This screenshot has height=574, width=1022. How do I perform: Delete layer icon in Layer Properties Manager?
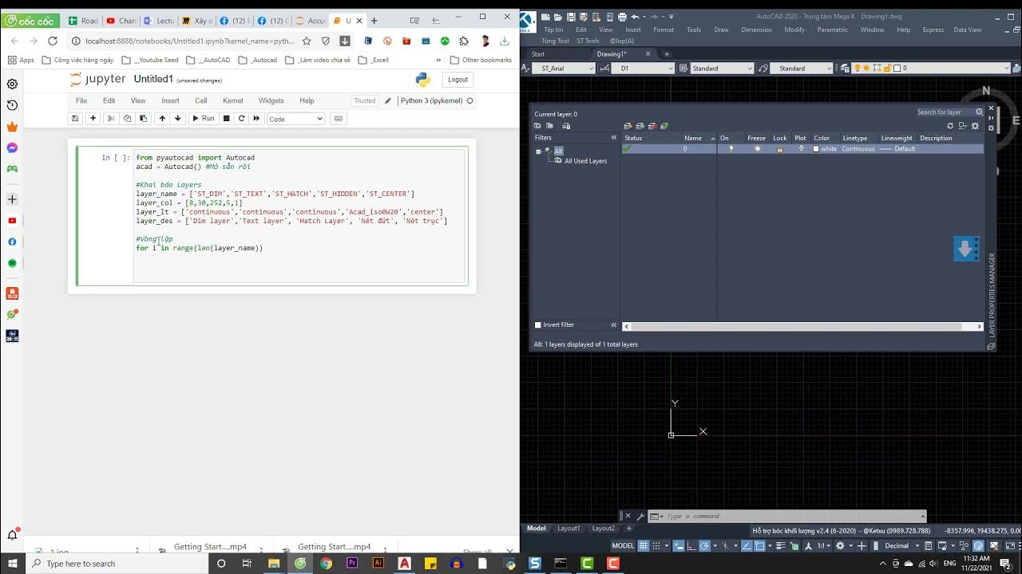652,126
